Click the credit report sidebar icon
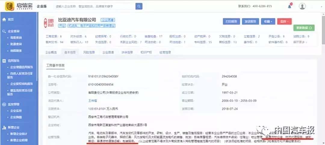The image size is (325, 145). 4,61
